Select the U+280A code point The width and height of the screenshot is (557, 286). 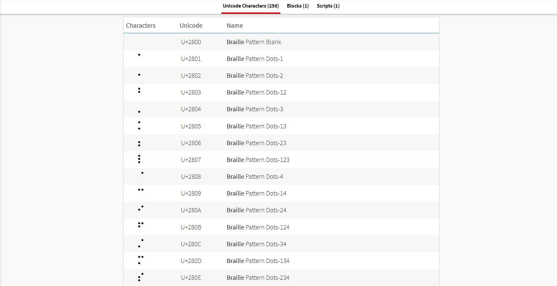pos(191,210)
